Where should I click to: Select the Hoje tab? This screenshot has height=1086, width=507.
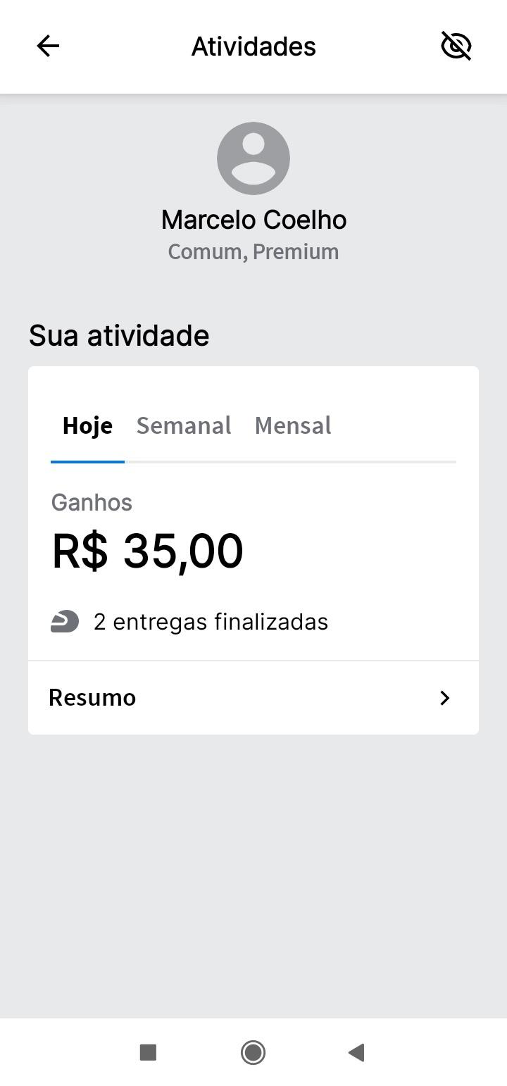pyautogui.click(x=87, y=425)
